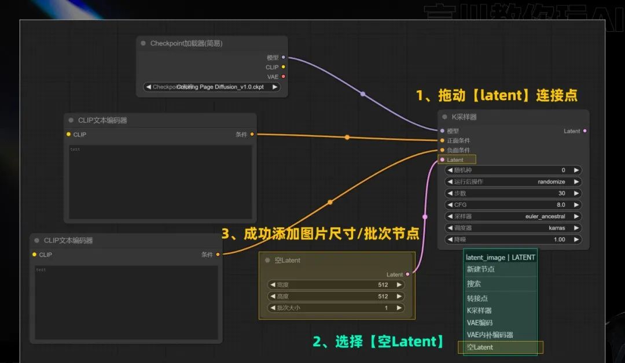The height and width of the screenshot is (363, 625).
Task: Click the title dot of the CLIP文本编码器 wired to 负面条件
Action: point(36,240)
